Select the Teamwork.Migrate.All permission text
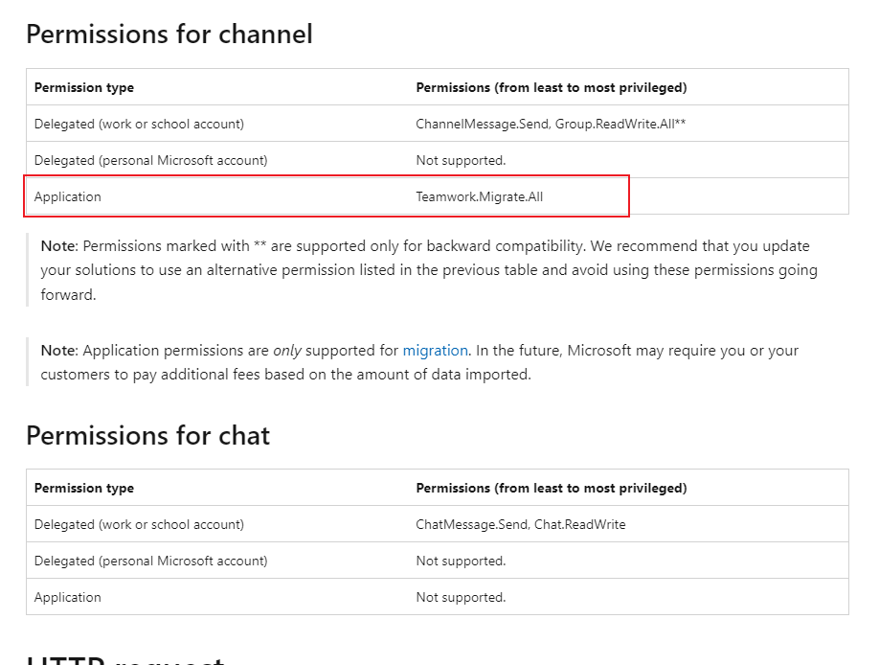This screenshot has width=879, height=665. coord(480,196)
